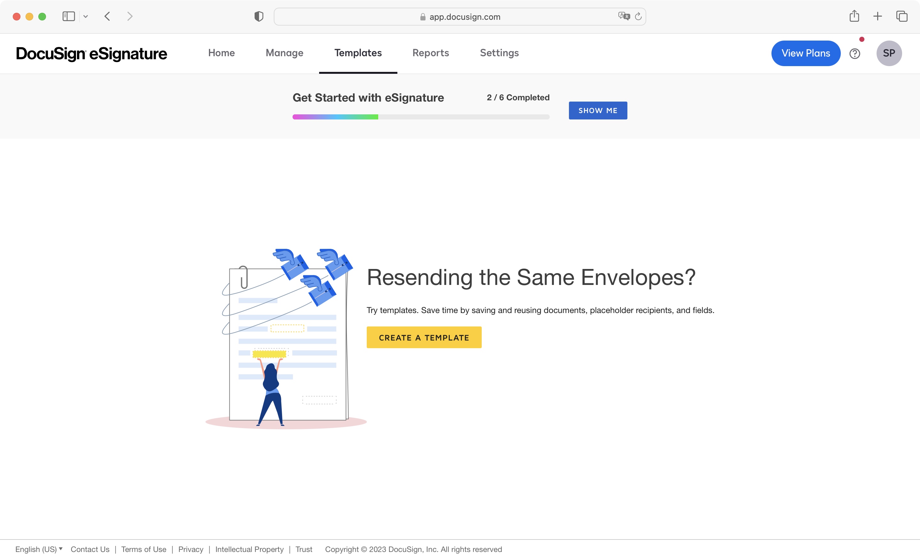The height and width of the screenshot is (559, 920).
Task: Select the Templates tab
Action: (x=357, y=53)
